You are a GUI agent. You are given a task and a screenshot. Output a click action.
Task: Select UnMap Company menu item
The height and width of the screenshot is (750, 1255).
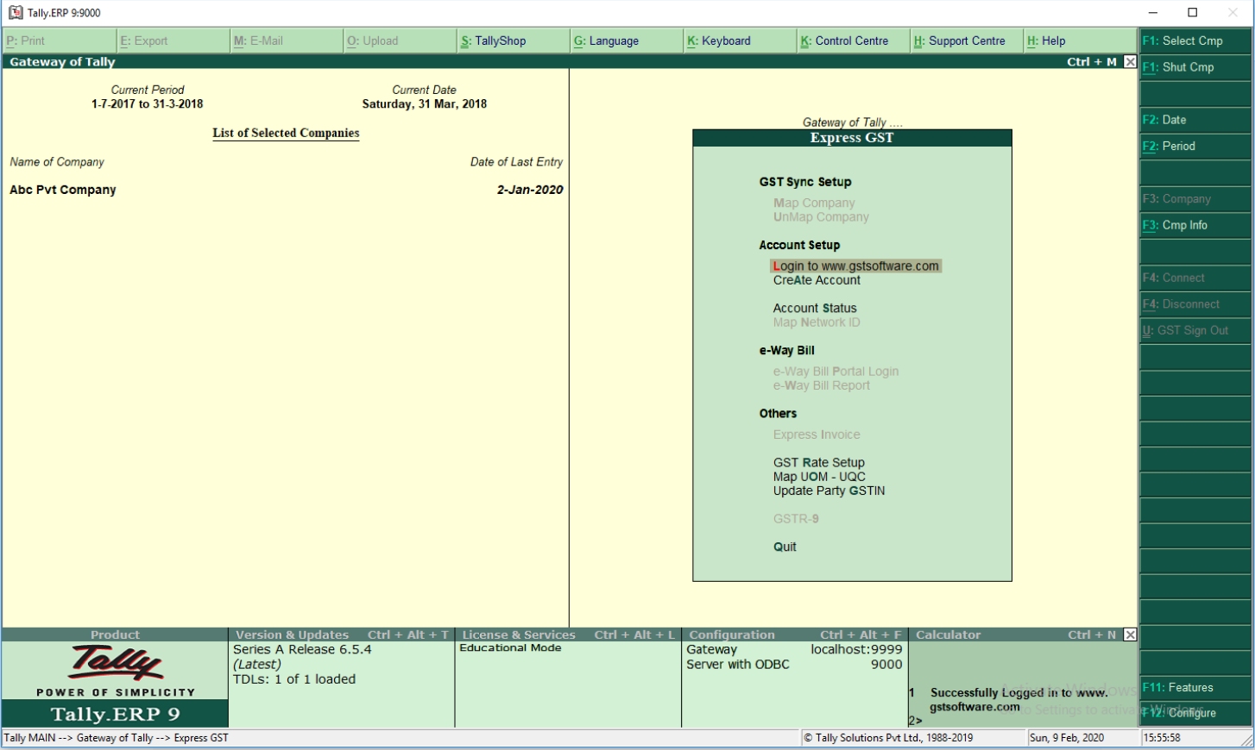pyautogui.click(x=821, y=217)
